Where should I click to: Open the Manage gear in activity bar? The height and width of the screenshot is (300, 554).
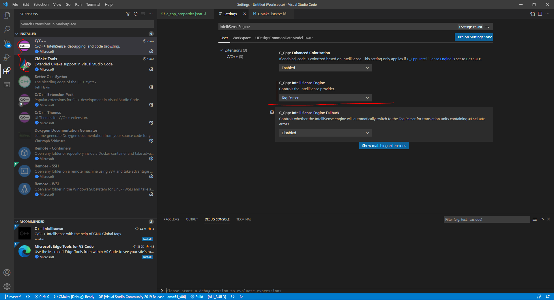click(x=7, y=286)
